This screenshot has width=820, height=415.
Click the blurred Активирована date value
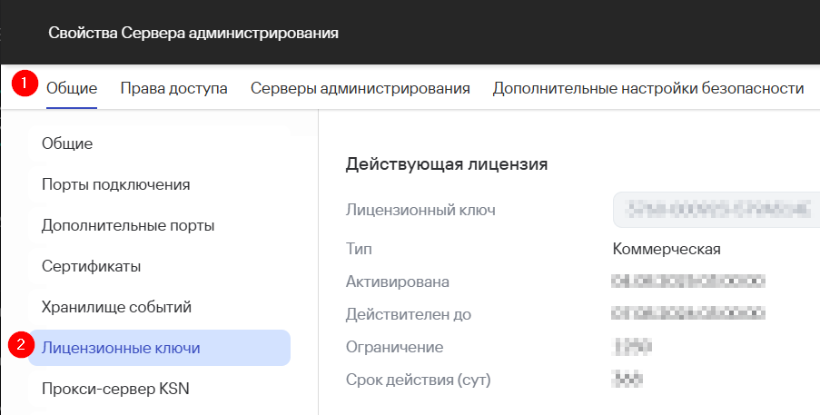[x=689, y=281]
